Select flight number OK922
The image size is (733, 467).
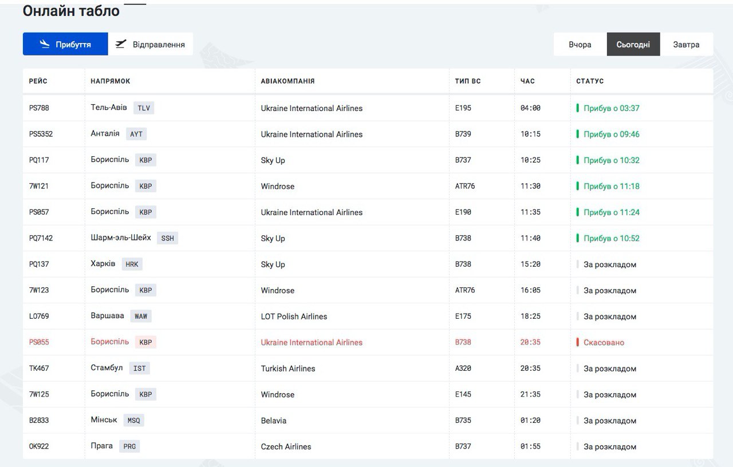tap(39, 446)
